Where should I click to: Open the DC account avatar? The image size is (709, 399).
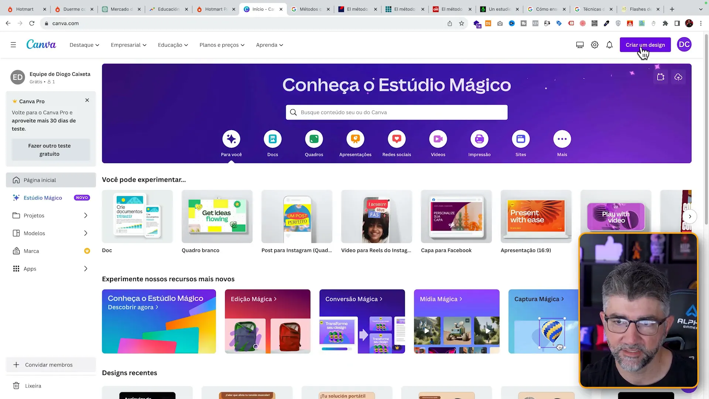pos(684,44)
